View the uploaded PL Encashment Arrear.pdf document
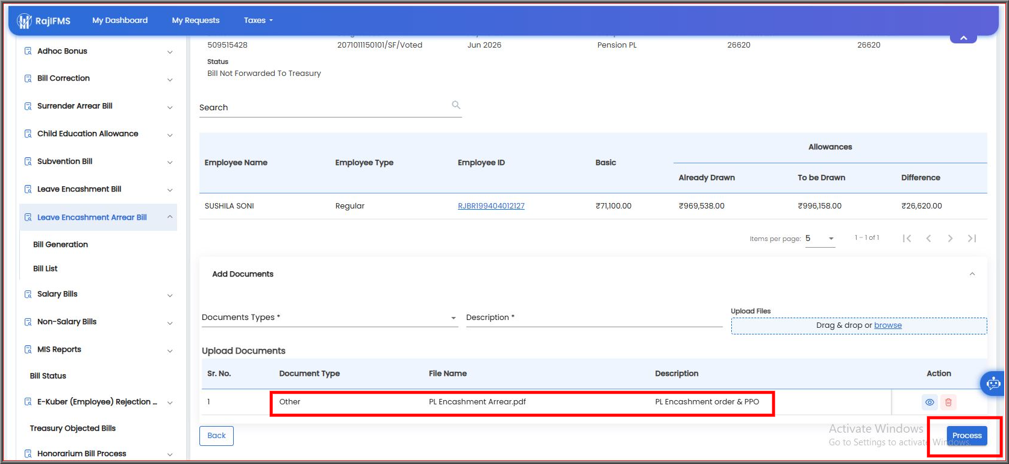The height and width of the screenshot is (464, 1009). click(x=929, y=402)
